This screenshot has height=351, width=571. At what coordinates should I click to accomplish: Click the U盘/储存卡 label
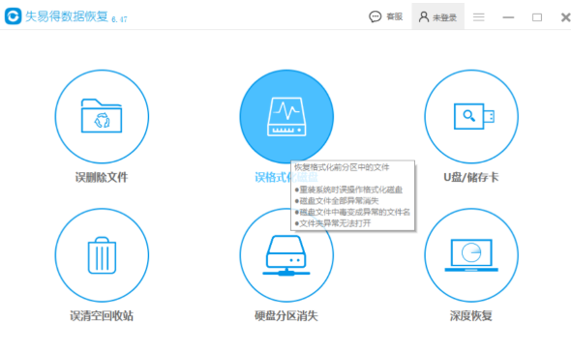click(x=471, y=177)
